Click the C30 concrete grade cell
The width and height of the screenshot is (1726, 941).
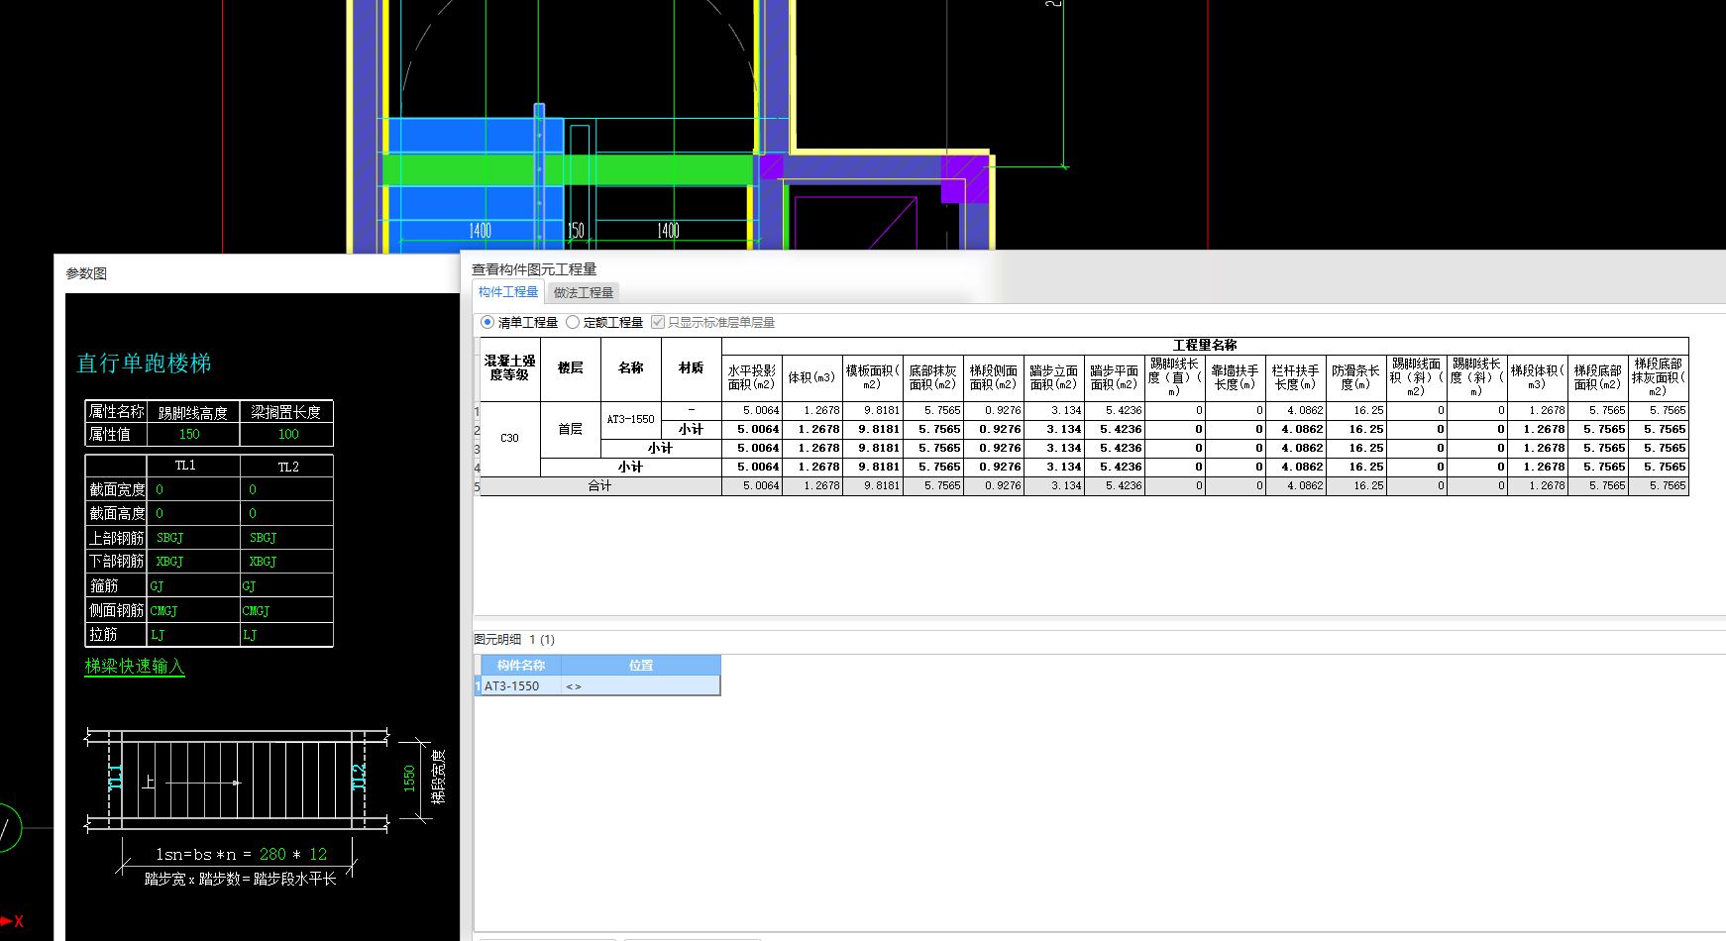(510, 438)
